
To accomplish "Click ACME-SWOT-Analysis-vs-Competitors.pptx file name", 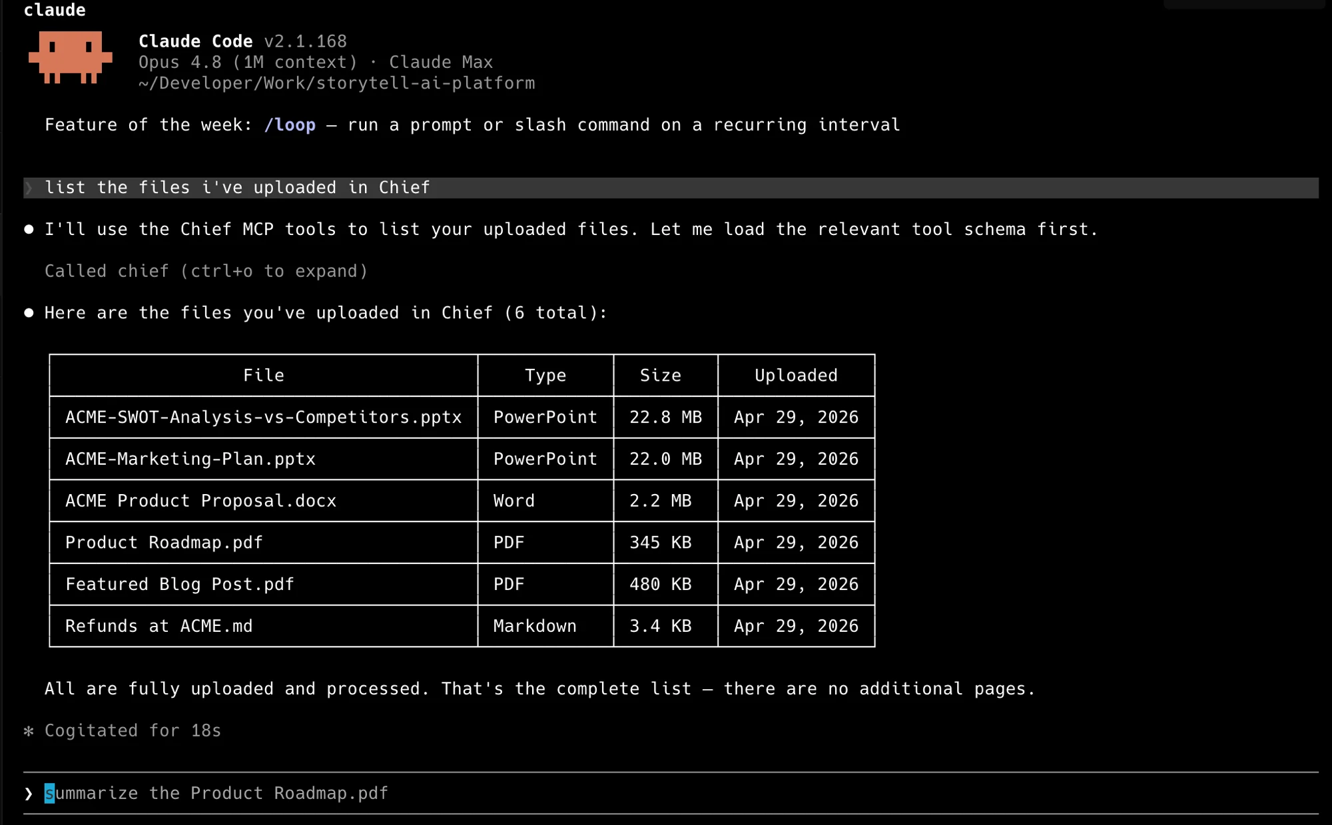I will (264, 417).
